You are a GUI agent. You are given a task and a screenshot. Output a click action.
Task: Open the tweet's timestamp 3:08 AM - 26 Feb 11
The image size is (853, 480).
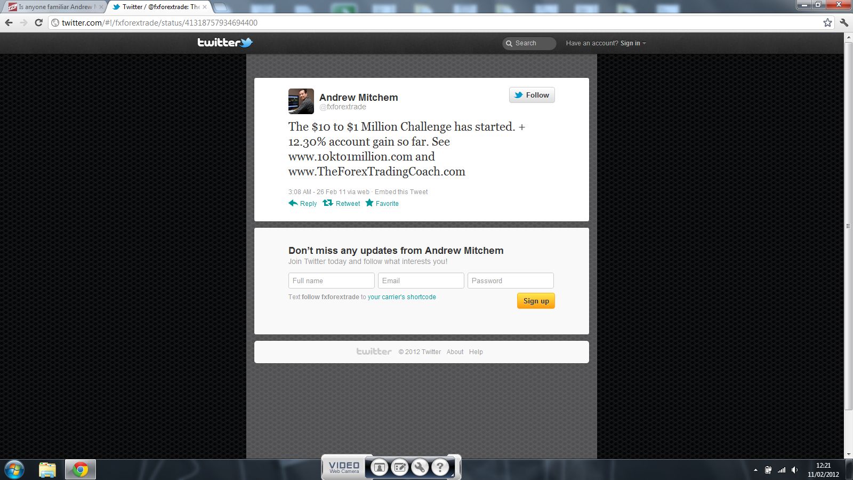(x=317, y=192)
